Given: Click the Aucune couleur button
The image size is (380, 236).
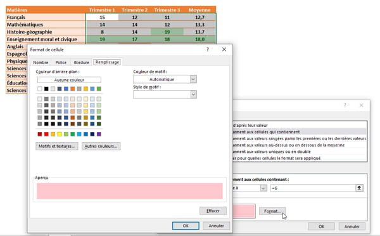Looking at the screenshot, I should click(69, 80).
